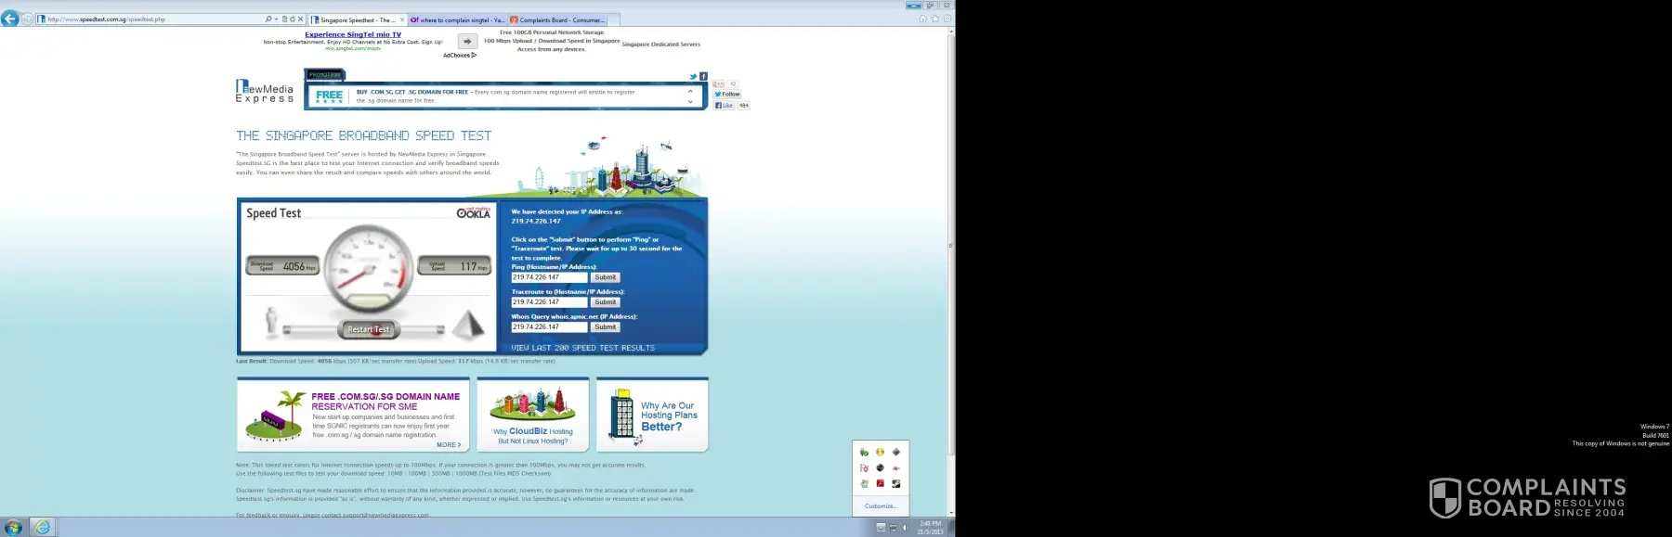The image size is (1672, 537).
Task: Open the Facebook icon above promotion banner
Action: [x=703, y=77]
